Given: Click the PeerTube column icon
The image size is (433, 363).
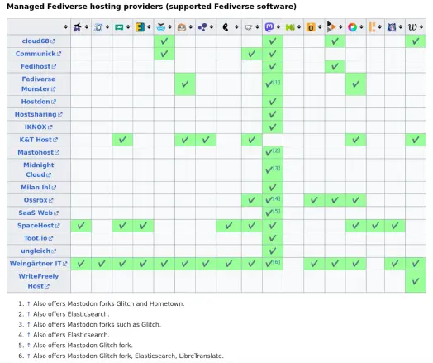Looking at the screenshot, I should [331, 27].
